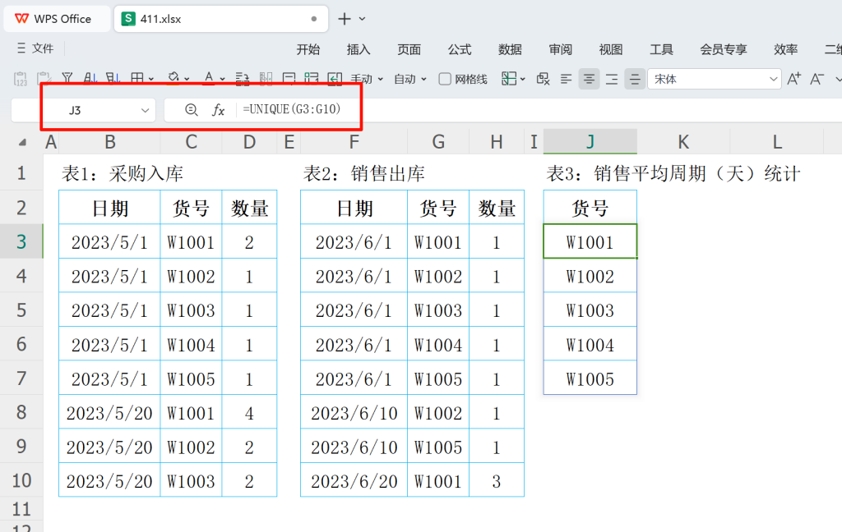Viewport: 842px width, 532px height.
Task: Click the merge cells icon
Action: (289, 79)
